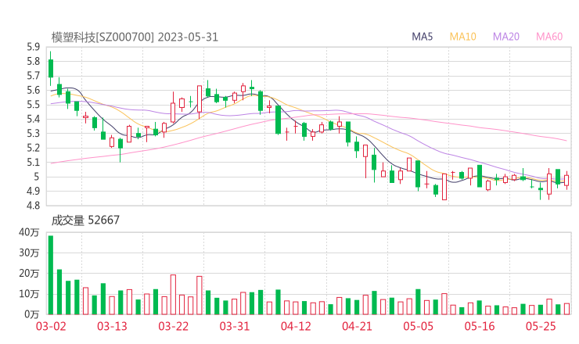Click the 20万 volume axis label
The height and width of the screenshot is (344, 579).
click(x=29, y=274)
